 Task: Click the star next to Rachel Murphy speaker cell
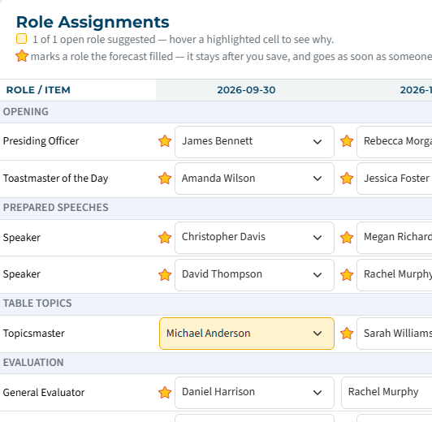click(x=347, y=275)
